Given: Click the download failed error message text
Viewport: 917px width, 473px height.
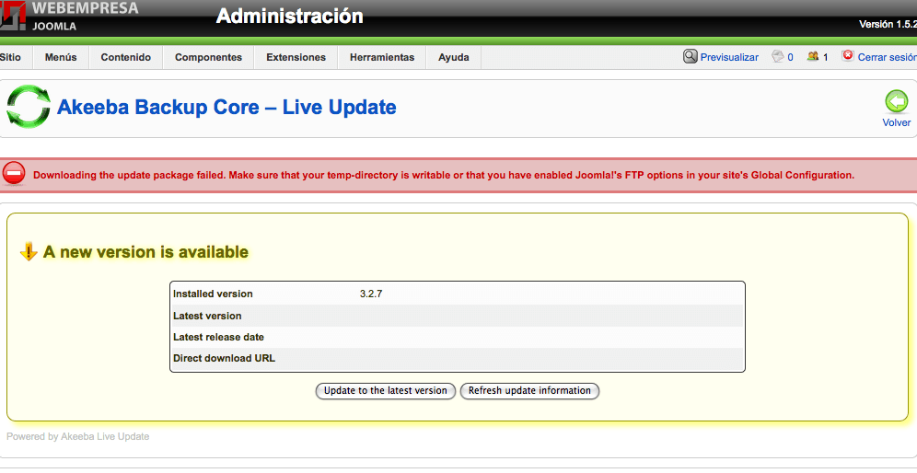Looking at the screenshot, I should point(444,175).
